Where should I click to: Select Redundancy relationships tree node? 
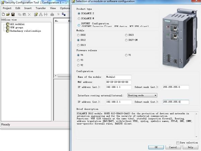(x=25, y=31)
